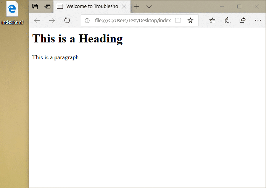Click the 'This is a paragraph.' text

click(56, 57)
